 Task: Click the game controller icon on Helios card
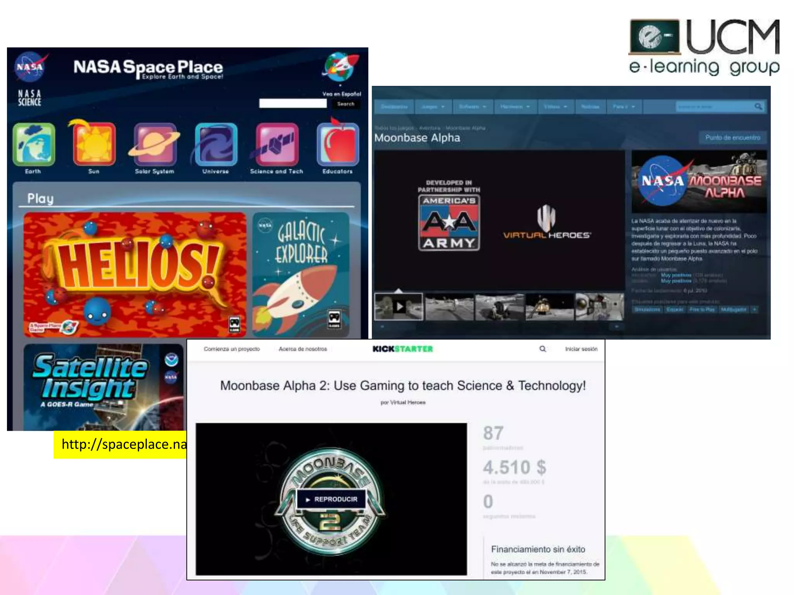tap(234, 324)
